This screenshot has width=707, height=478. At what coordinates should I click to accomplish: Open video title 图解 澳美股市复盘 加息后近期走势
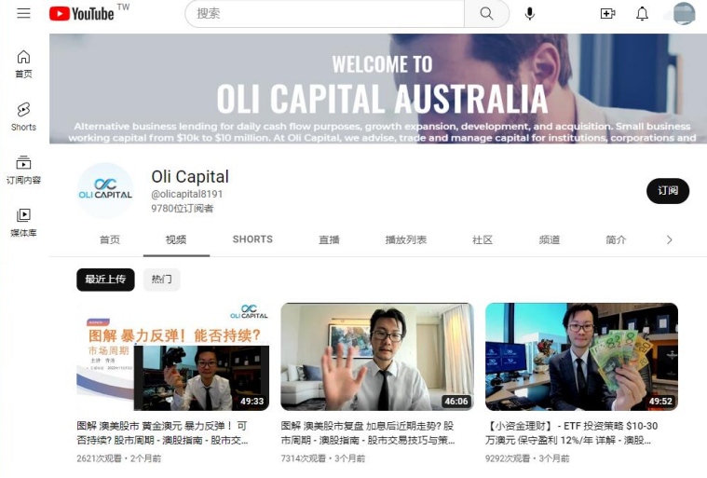coord(368,433)
